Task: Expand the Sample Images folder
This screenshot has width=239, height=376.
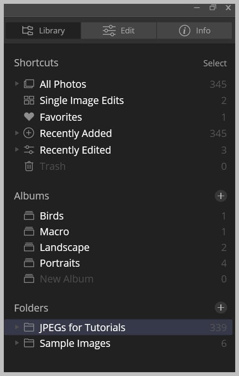Action: tap(17, 343)
